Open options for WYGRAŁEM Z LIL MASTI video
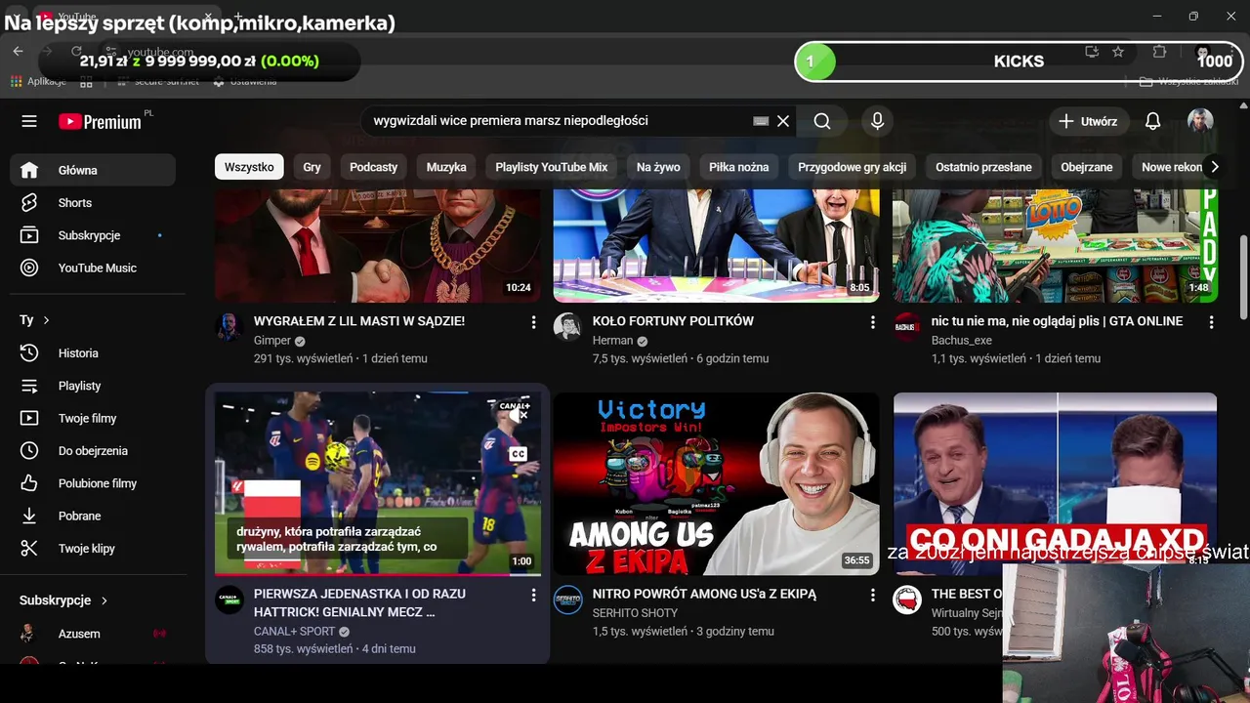 click(533, 322)
